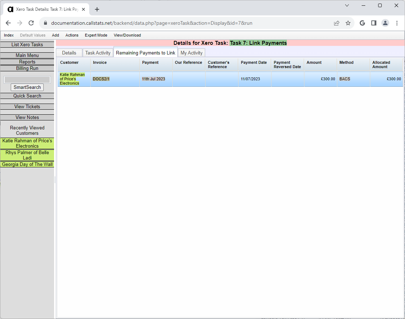Open the Actions menu
The width and height of the screenshot is (405, 319).
(72, 35)
